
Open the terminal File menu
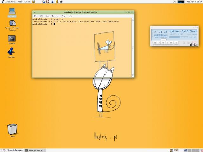click(x=35, y=16)
